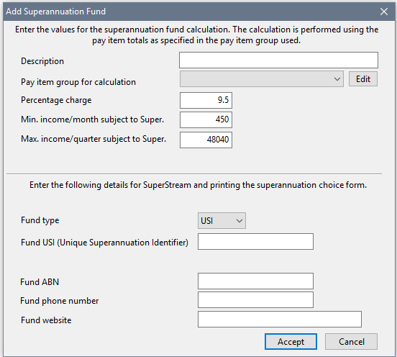The width and height of the screenshot is (397, 357).
Task: Confirm with the Accept button
Action: [291, 342]
